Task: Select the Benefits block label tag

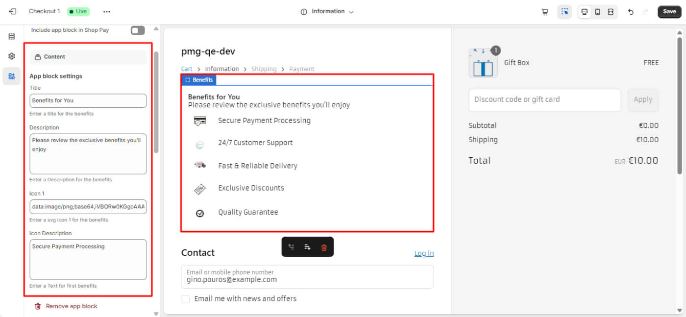Action: click(x=199, y=80)
